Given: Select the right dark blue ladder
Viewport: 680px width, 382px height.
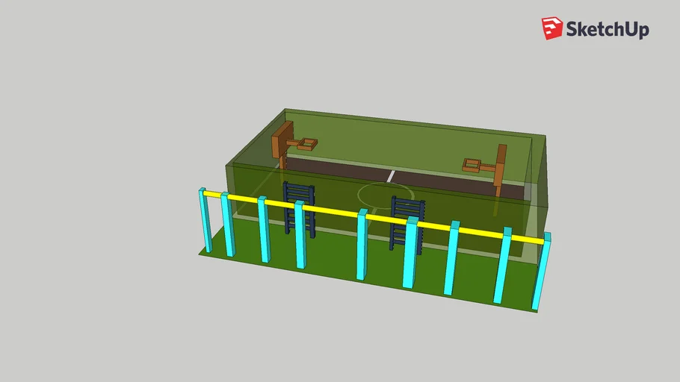Looking at the screenshot, I should (x=407, y=225).
